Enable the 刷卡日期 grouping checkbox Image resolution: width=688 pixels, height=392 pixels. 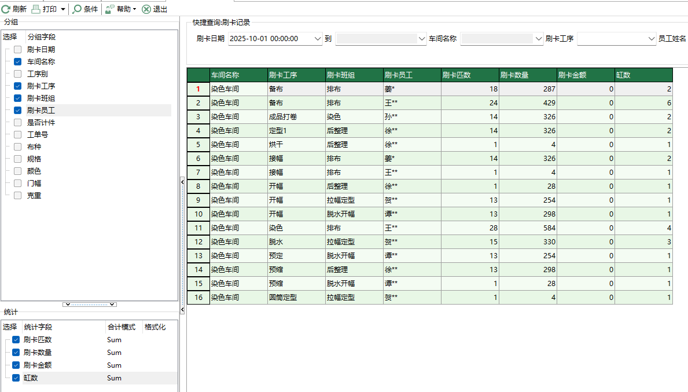coord(17,49)
